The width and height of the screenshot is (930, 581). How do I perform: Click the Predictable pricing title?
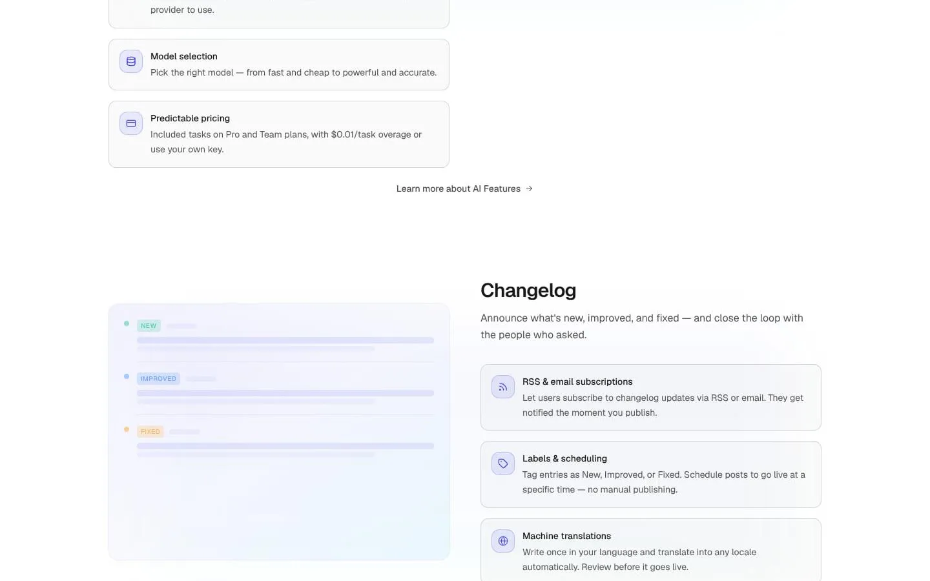(190, 118)
